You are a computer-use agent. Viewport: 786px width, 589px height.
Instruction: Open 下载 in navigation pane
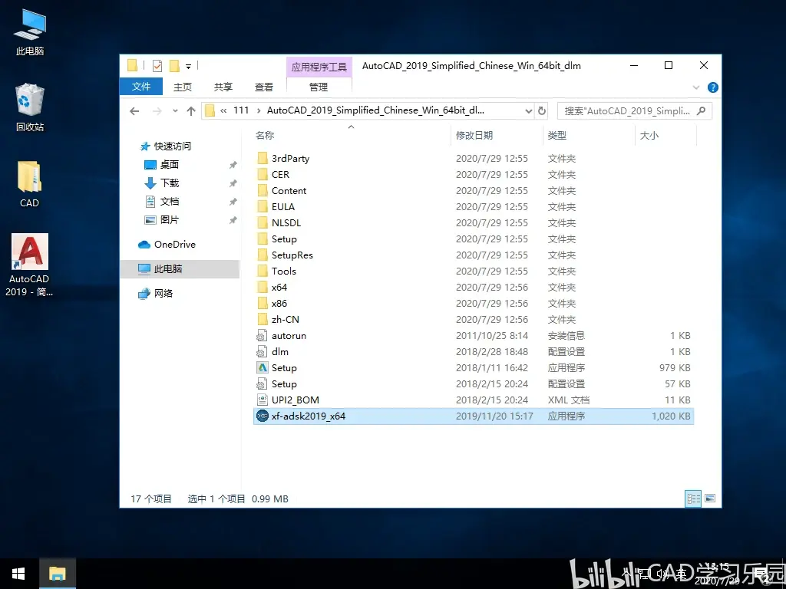click(170, 183)
